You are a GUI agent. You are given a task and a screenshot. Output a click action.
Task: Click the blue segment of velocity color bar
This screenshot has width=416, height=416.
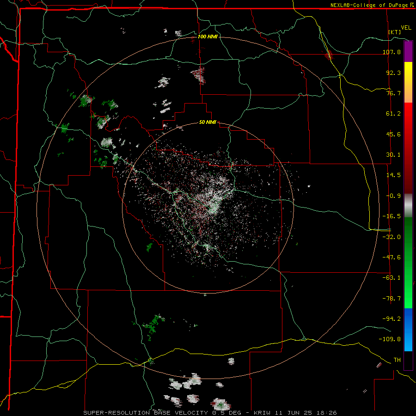pyautogui.click(x=408, y=330)
